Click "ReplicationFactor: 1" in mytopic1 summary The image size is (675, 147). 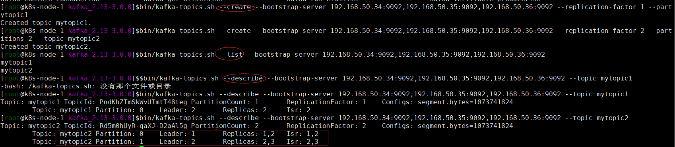[326, 102]
